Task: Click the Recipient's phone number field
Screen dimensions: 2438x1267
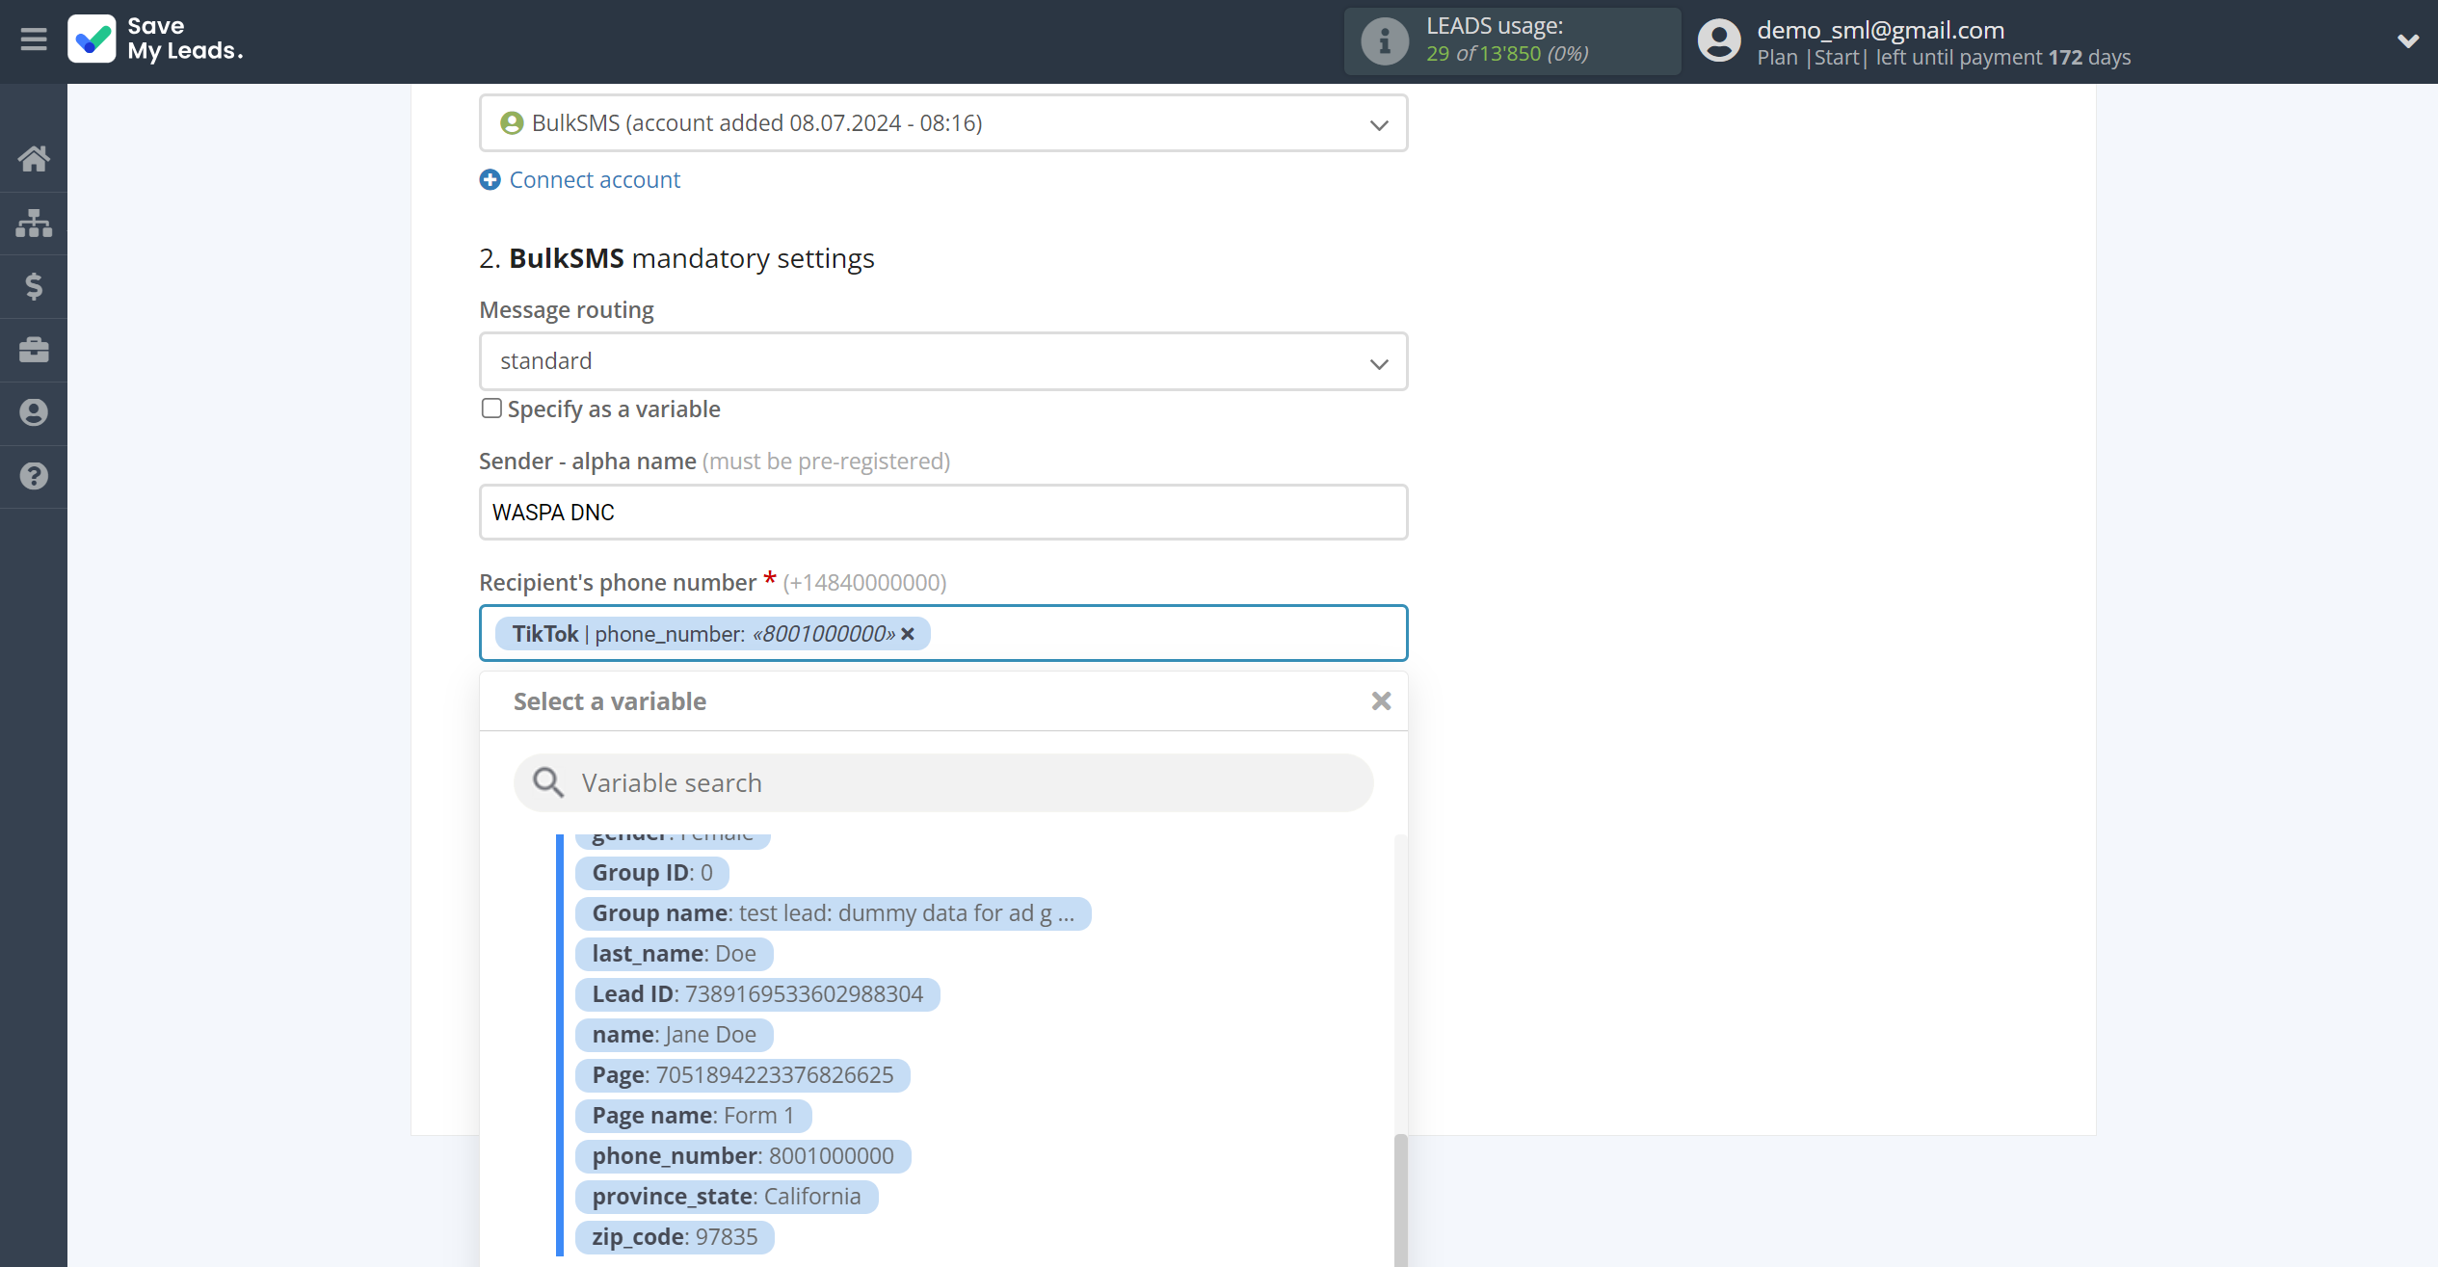Action: click(x=943, y=634)
